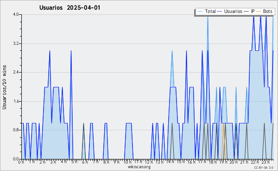Click the '23 h' x-axis label

(266, 162)
